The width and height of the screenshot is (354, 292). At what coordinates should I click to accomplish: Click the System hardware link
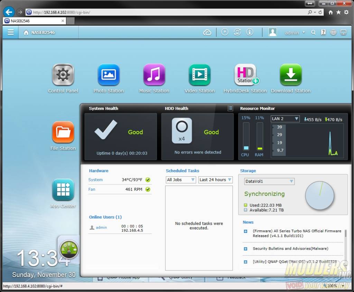(95, 180)
